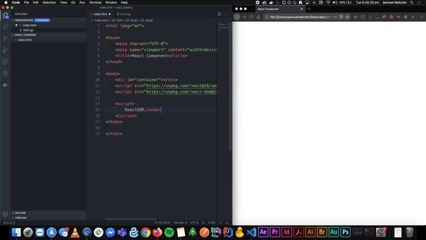Place the cursor on line 15 ReactDOM.render
The height and width of the screenshot is (240, 426).
pyautogui.click(x=142, y=109)
